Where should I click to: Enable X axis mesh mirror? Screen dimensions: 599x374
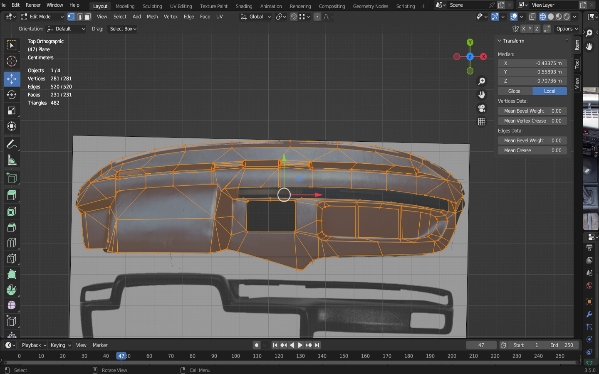coord(523,29)
